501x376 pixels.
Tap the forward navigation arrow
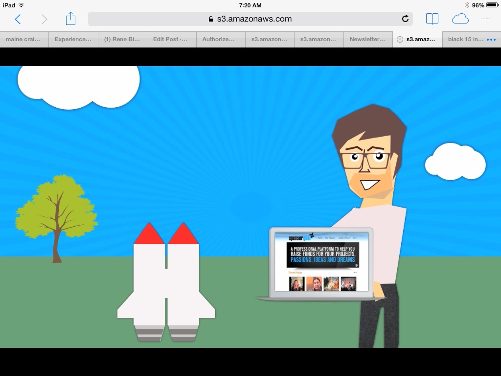point(45,19)
